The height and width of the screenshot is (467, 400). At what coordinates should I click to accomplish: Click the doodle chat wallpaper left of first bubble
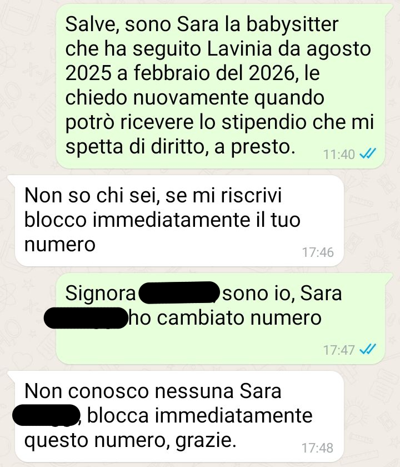[27, 86]
